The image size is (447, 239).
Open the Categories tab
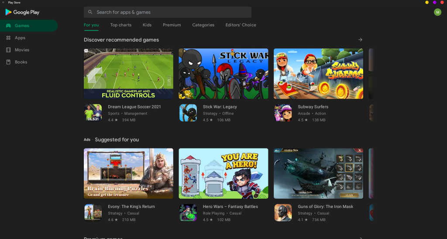(x=203, y=25)
